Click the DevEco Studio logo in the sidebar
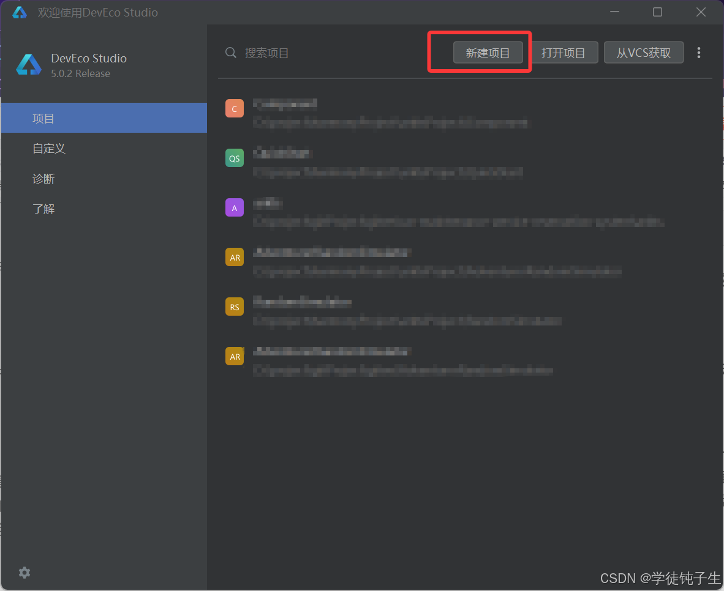Screen dimensions: 724x591 tap(29, 65)
